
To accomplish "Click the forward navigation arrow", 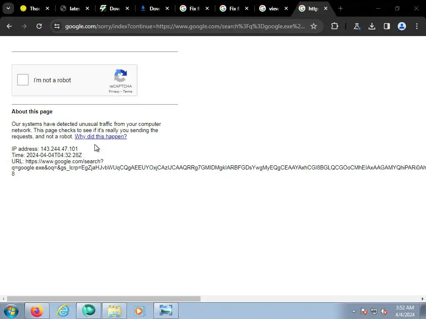I will pyautogui.click(x=24, y=26).
